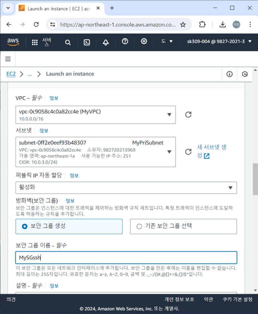Open 정보 link next to 퍼블릭 IP 자동 할당
Viewport: 258px width, 314px height.
coord(74,175)
